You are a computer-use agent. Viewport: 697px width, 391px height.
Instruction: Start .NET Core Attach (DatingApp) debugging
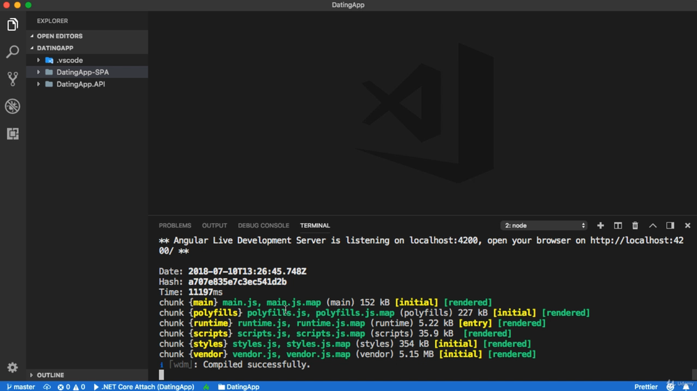tap(144, 387)
